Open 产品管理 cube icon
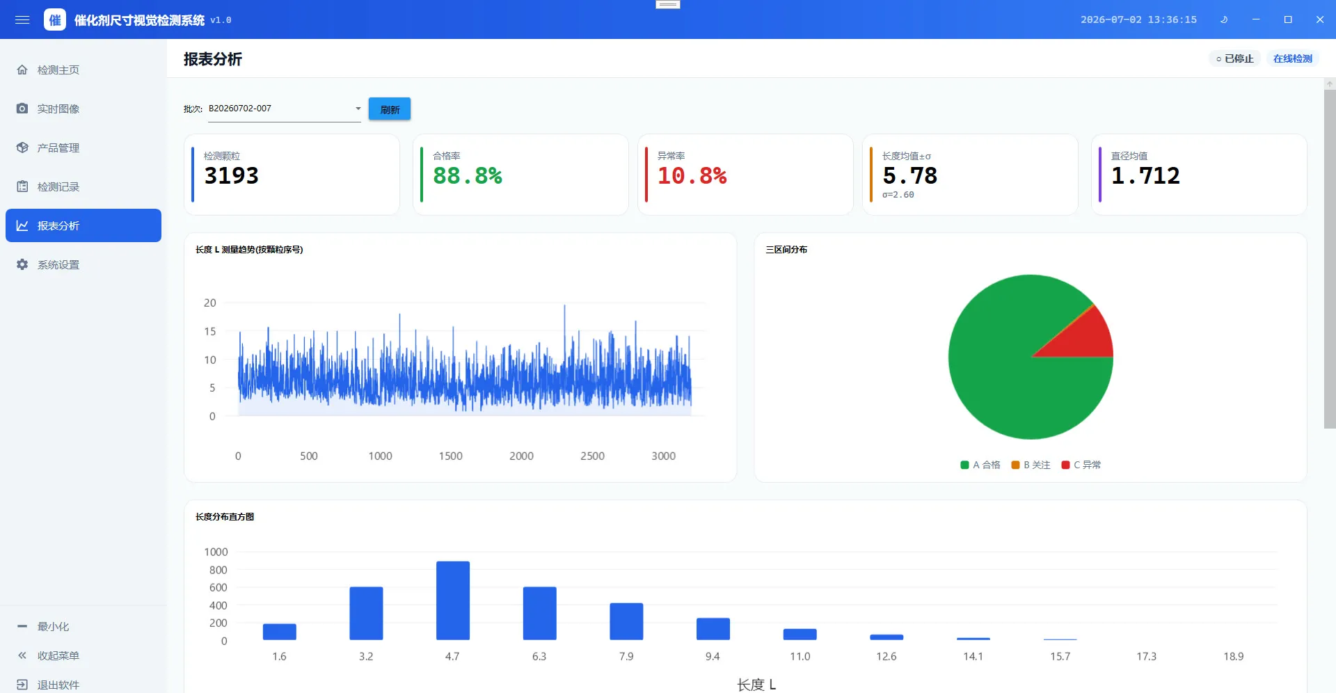Image resolution: width=1336 pixels, height=693 pixels. 22,148
